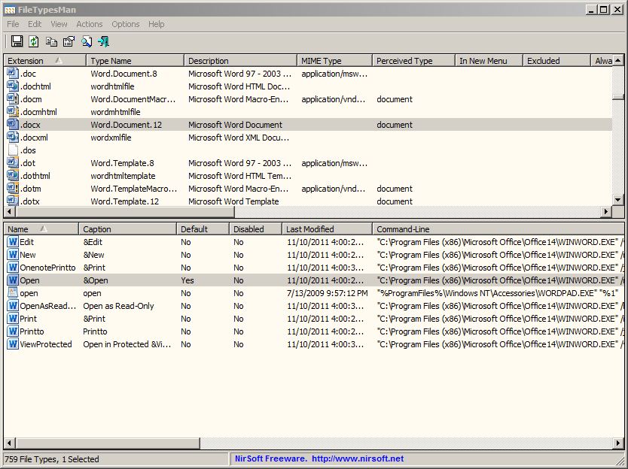Click the Find toolbar icon
Screen dimensions: 628x469
pos(85,41)
